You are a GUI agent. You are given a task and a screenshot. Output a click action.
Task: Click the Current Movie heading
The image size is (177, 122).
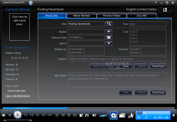pos(18,9)
